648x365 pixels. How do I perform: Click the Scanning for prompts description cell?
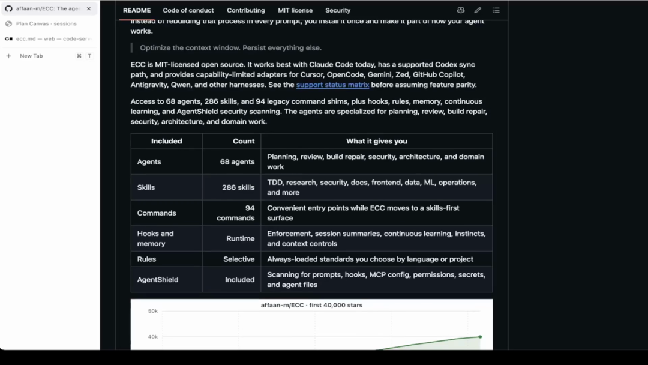tap(376, 280)
